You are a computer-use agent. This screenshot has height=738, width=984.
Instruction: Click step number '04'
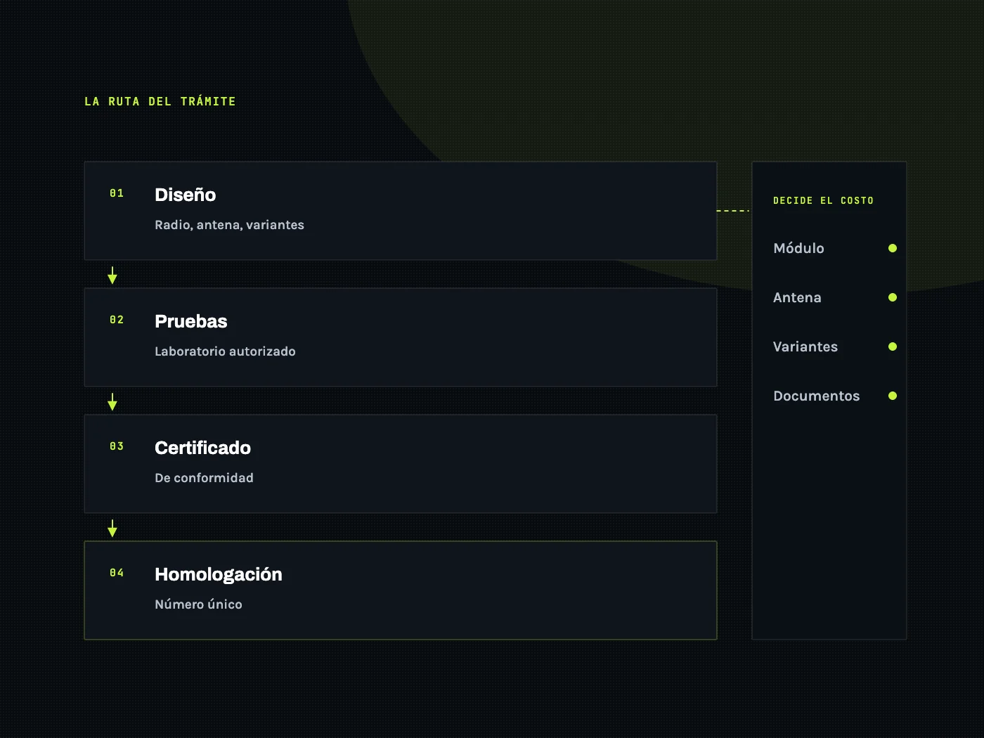click(x=117, y=573)
